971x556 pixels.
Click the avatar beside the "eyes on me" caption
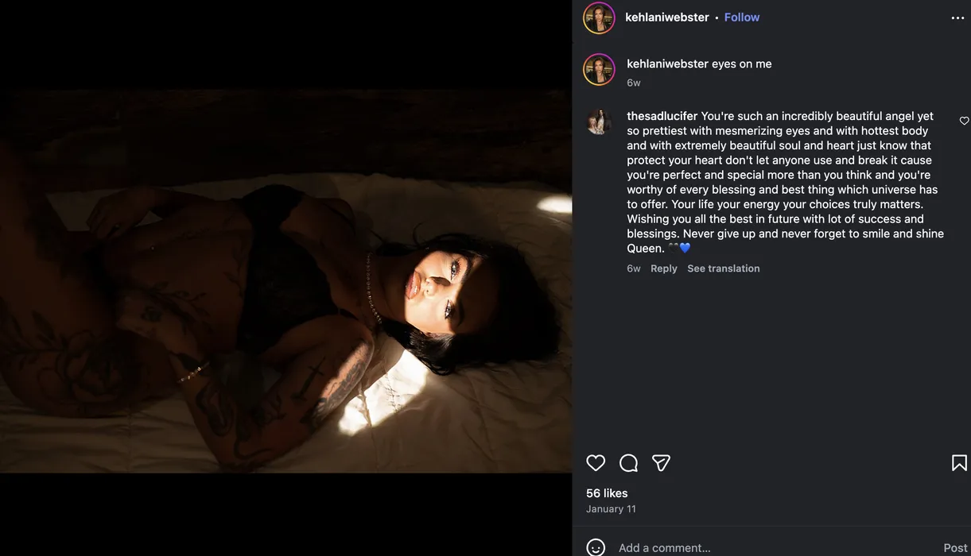599,70
